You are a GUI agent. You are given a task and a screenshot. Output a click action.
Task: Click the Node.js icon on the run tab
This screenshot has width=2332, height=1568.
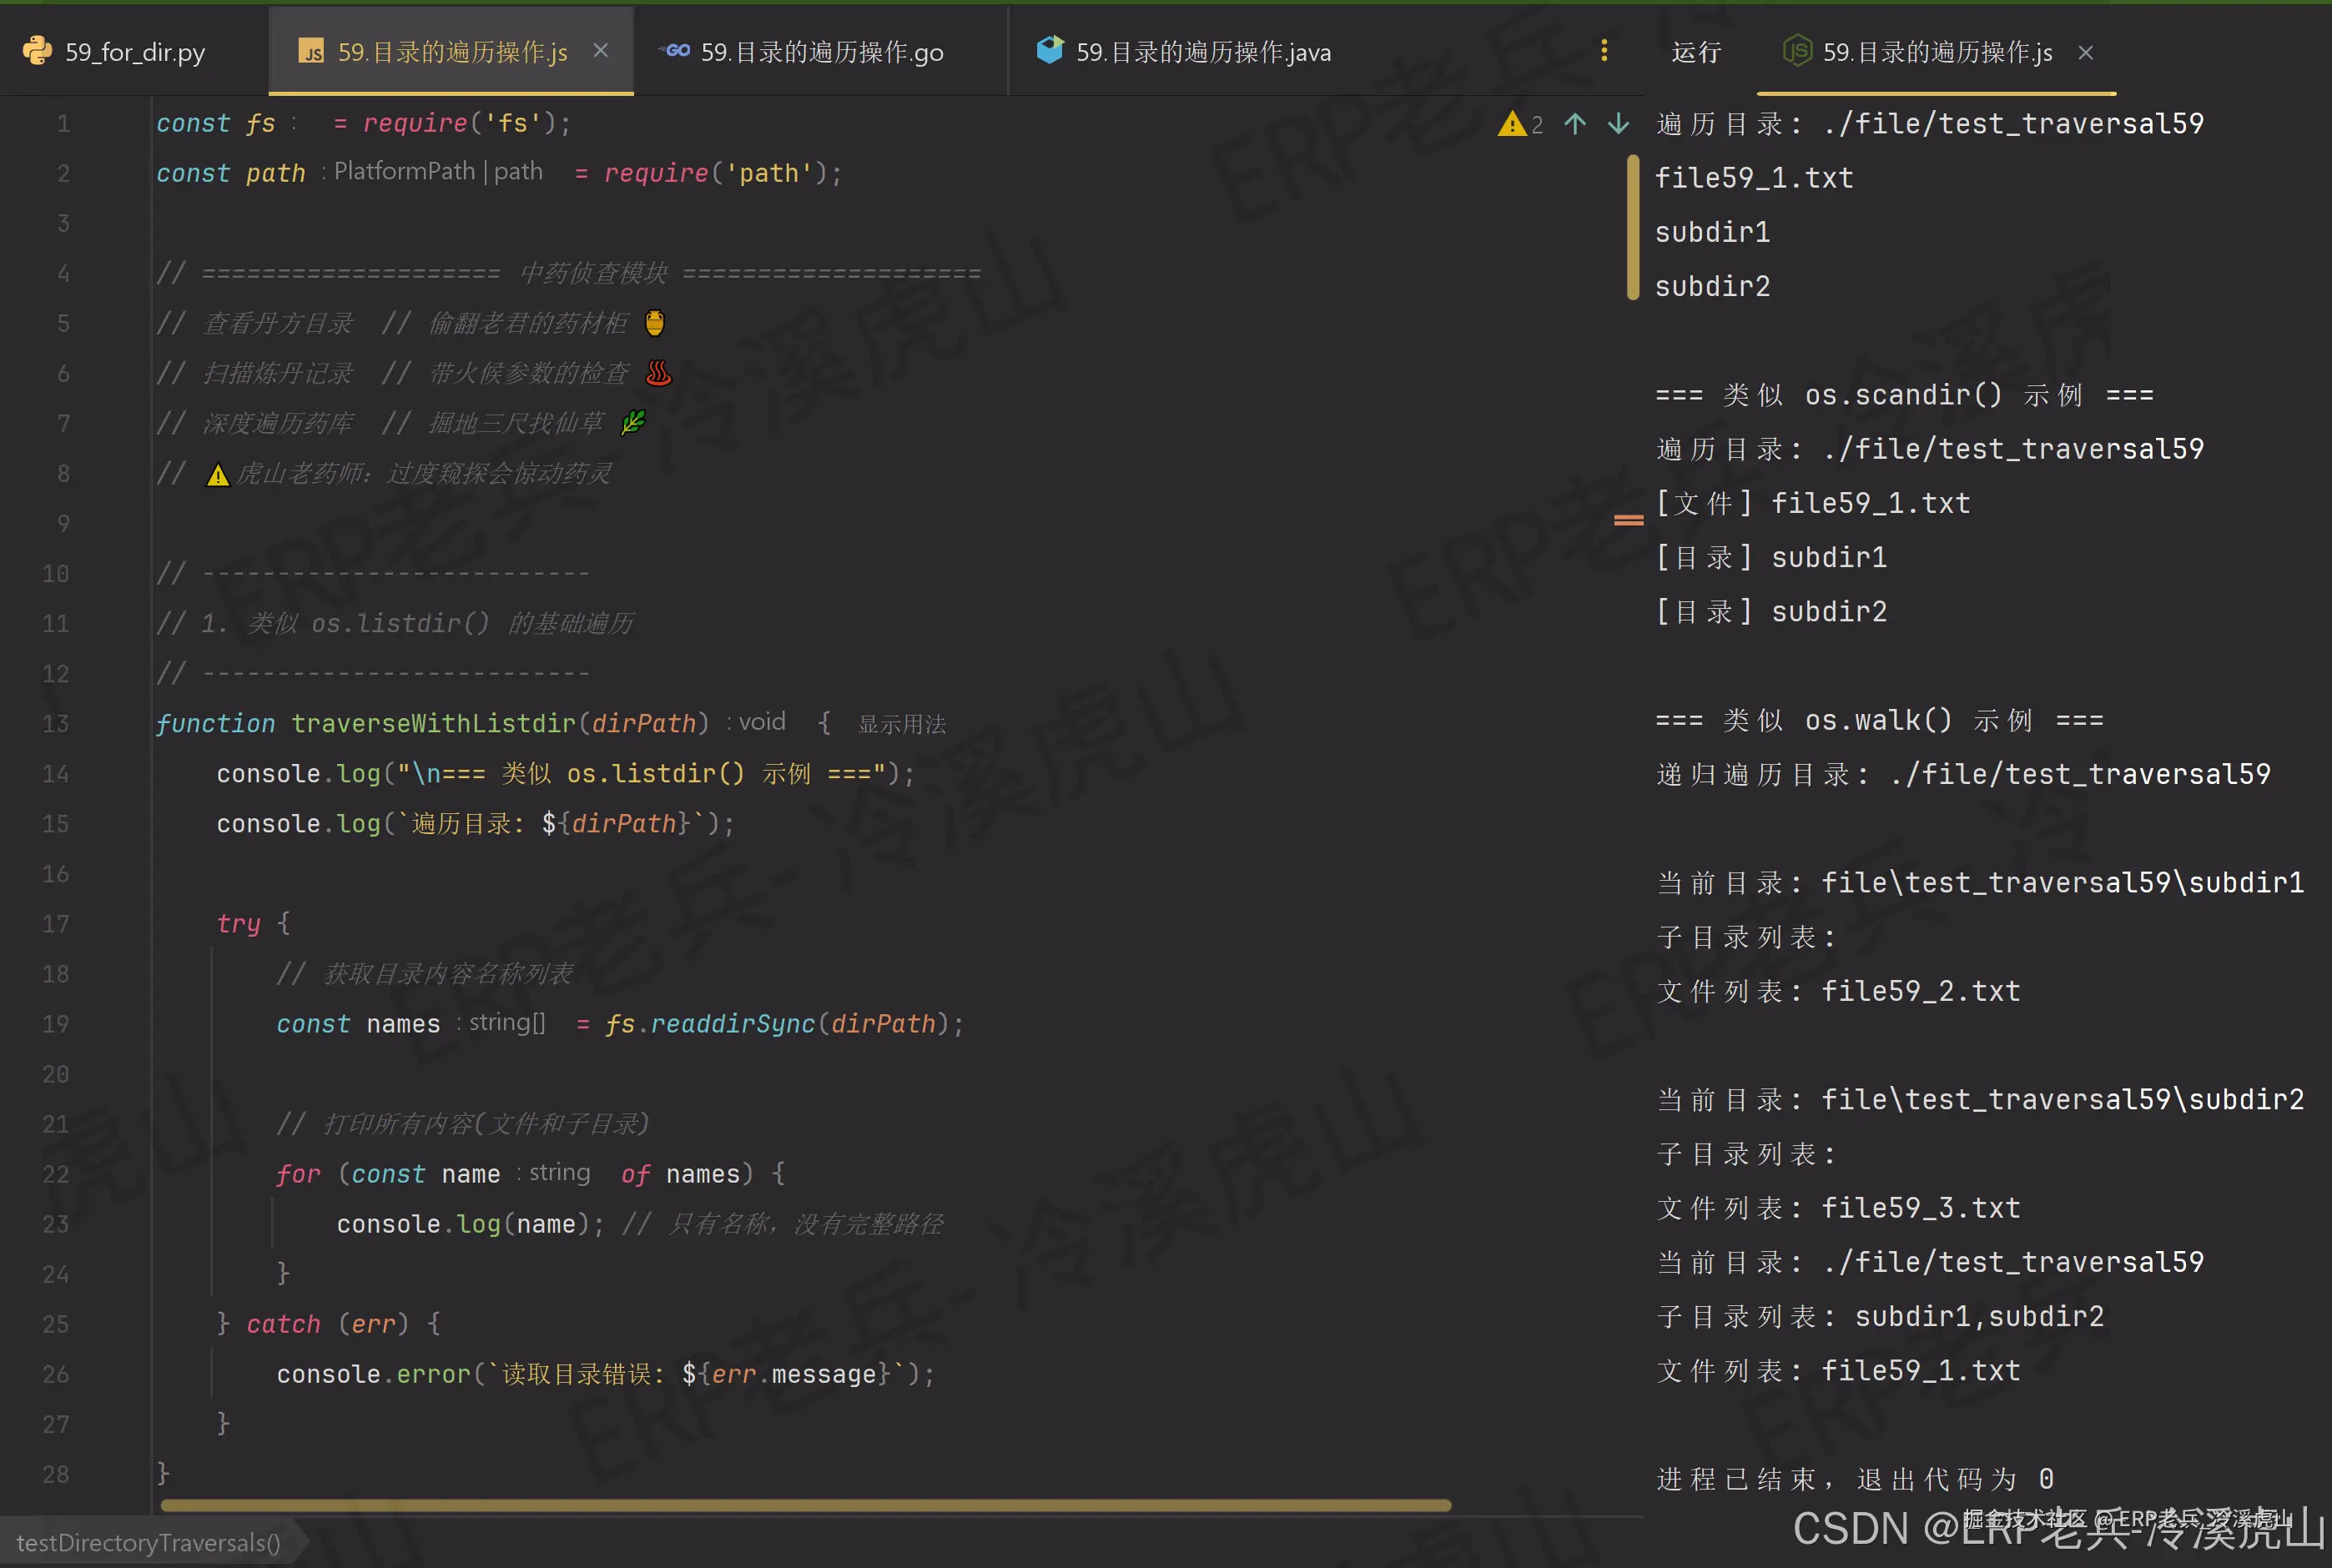(1797, 50)
